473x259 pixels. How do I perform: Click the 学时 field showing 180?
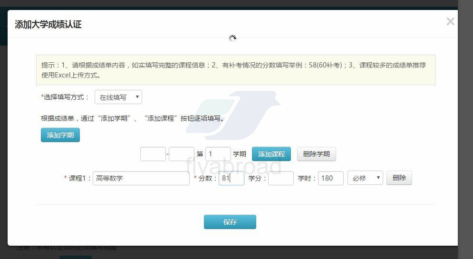331,178
